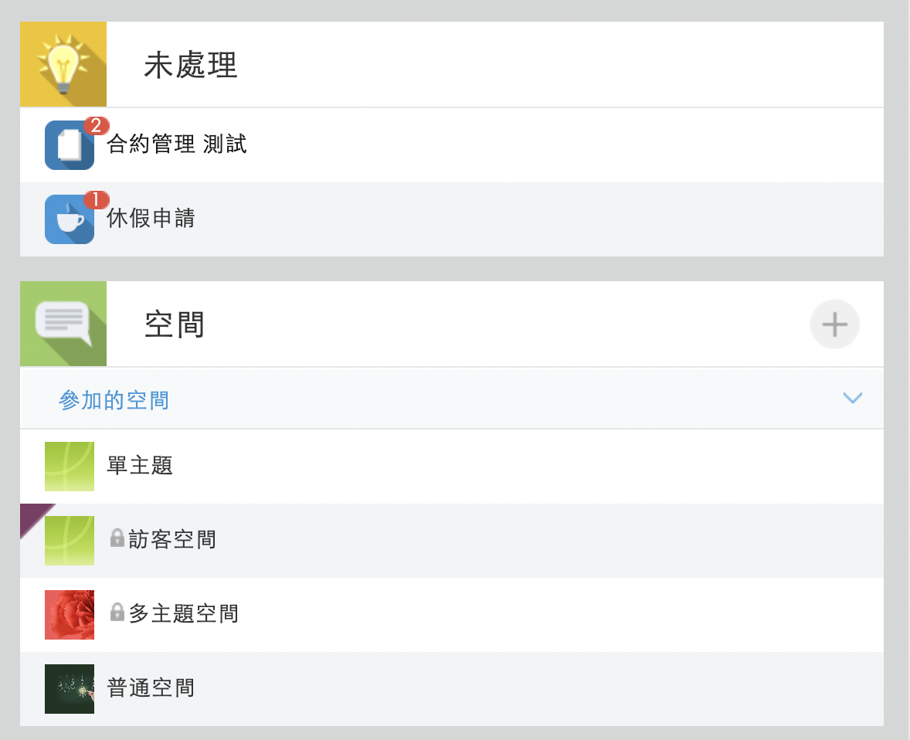910x740 pixels.
Task: Click the purple guest corner marker
Action: (32, 515)
